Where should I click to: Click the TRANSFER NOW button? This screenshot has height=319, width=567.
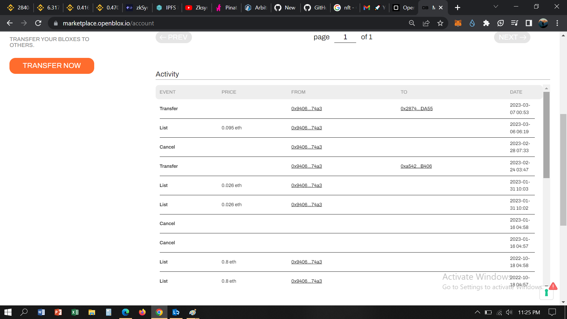pyautogui.click(x=52, y=66)
